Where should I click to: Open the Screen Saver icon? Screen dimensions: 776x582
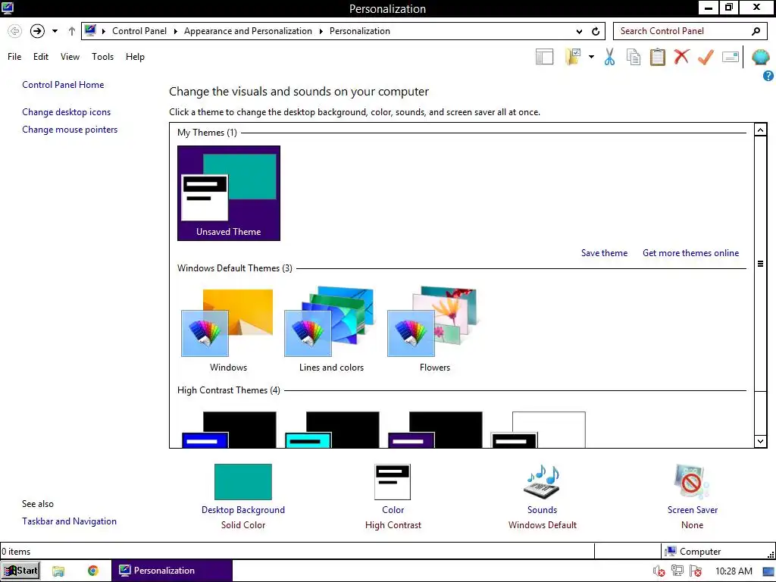pos(692,481)
